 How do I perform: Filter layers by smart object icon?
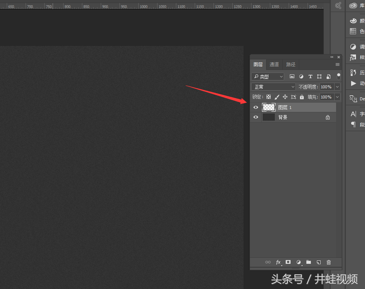click(329, 76)
